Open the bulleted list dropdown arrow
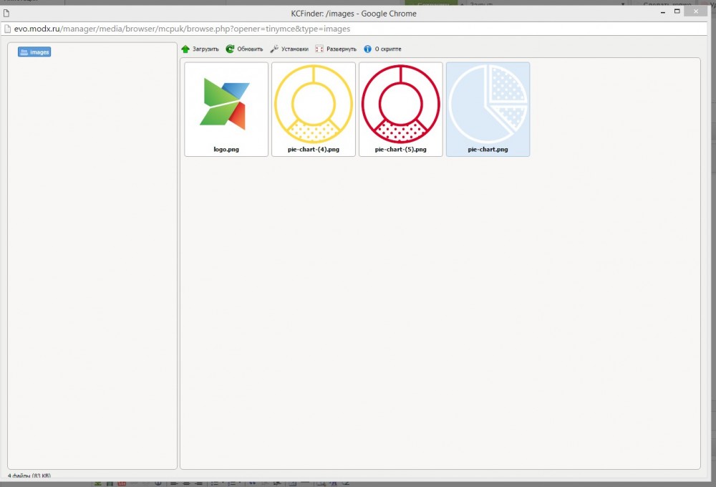716x487 pixels. point(223,483)
